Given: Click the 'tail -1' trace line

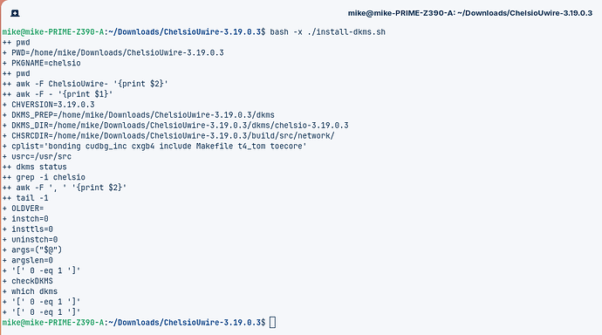Looking at the screenshot, I should tap(25, 198).
